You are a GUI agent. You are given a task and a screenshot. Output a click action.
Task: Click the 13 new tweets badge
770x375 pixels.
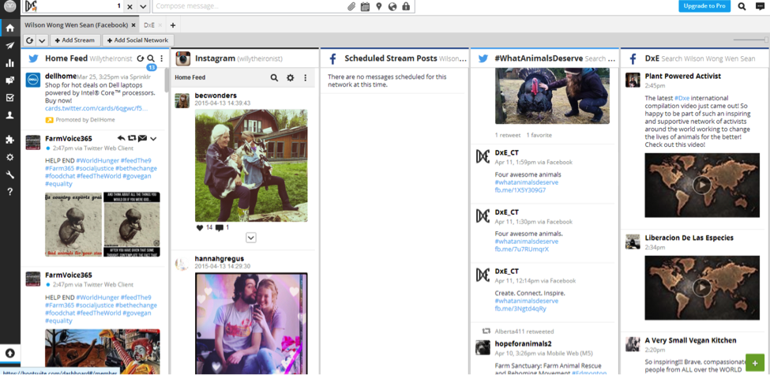(152, 67)
